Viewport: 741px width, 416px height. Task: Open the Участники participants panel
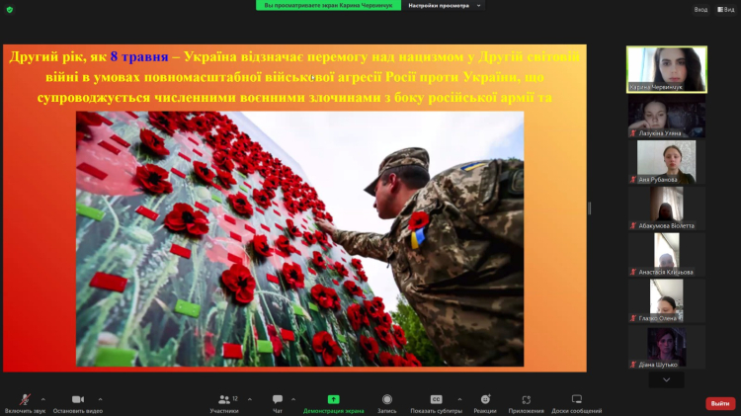click(223, 400)
